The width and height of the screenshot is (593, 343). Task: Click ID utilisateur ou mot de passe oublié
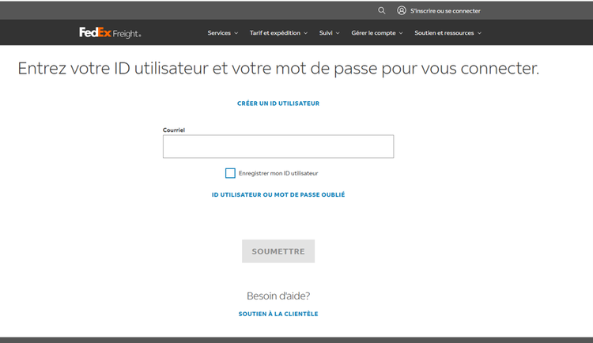point(278,194)
